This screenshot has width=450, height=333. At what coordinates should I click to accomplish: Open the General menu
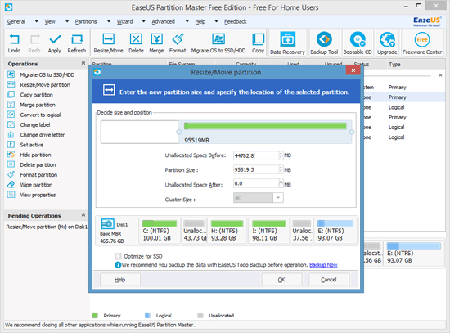pyautogui.click(x=16, y=21)
